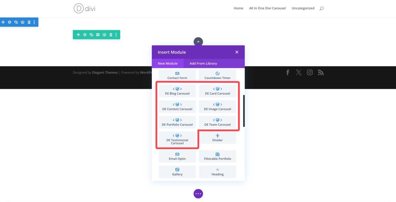The image size is (396, 202).
Task: Insert the Divider module
Action: [217, 138]
